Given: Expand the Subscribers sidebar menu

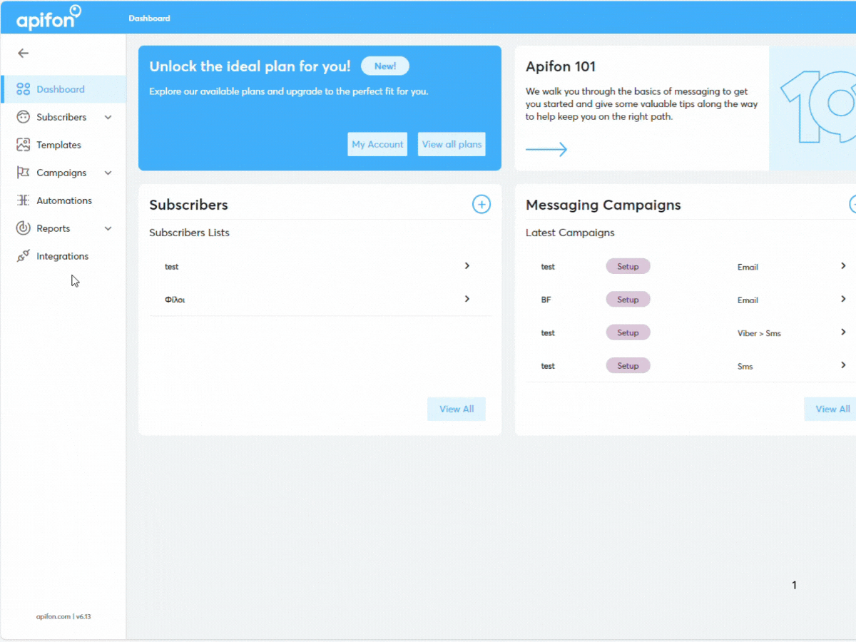Looking at the screenshot, I should (108, 116).
